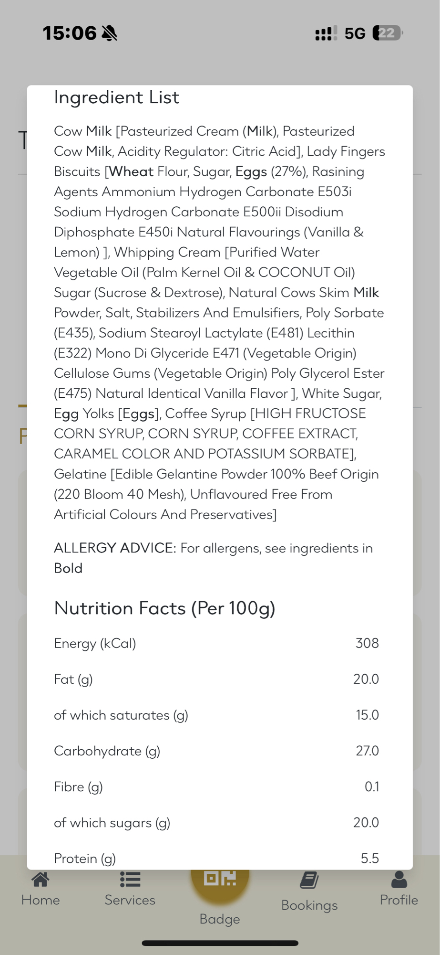Select the Home tab label
This screenshot has height=955, width=440.
tap(41, 900)
